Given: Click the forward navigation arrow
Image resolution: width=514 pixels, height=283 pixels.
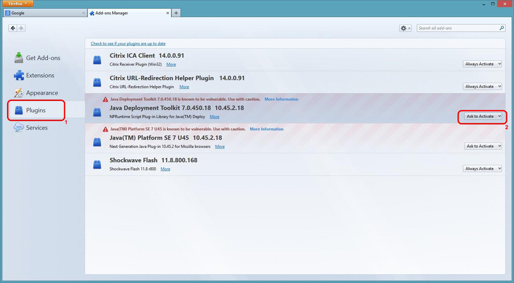Looking at the screenshot, I should point(21,28).
